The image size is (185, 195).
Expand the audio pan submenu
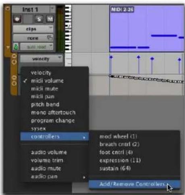click(x=54, y=176)
